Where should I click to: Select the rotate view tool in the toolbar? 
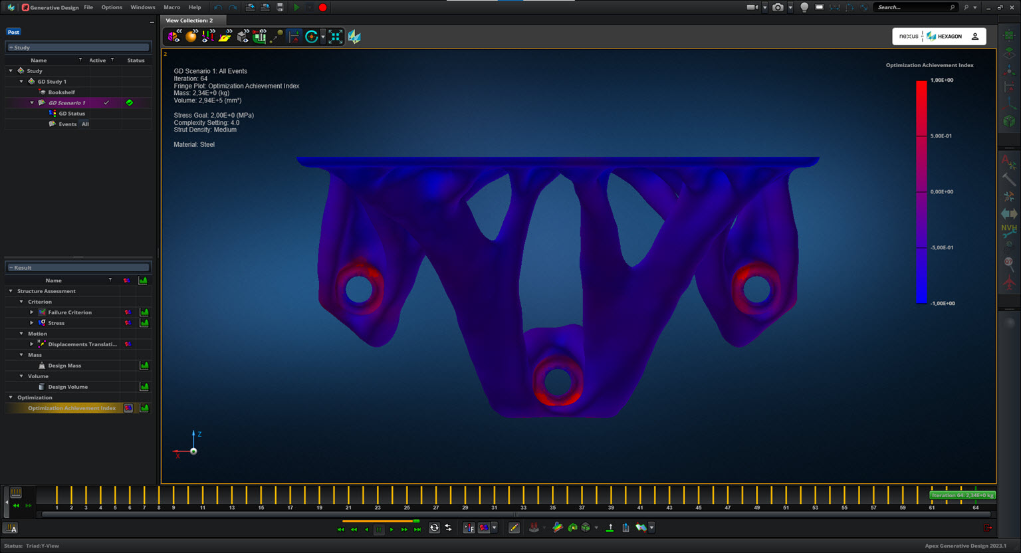point(312,37)
